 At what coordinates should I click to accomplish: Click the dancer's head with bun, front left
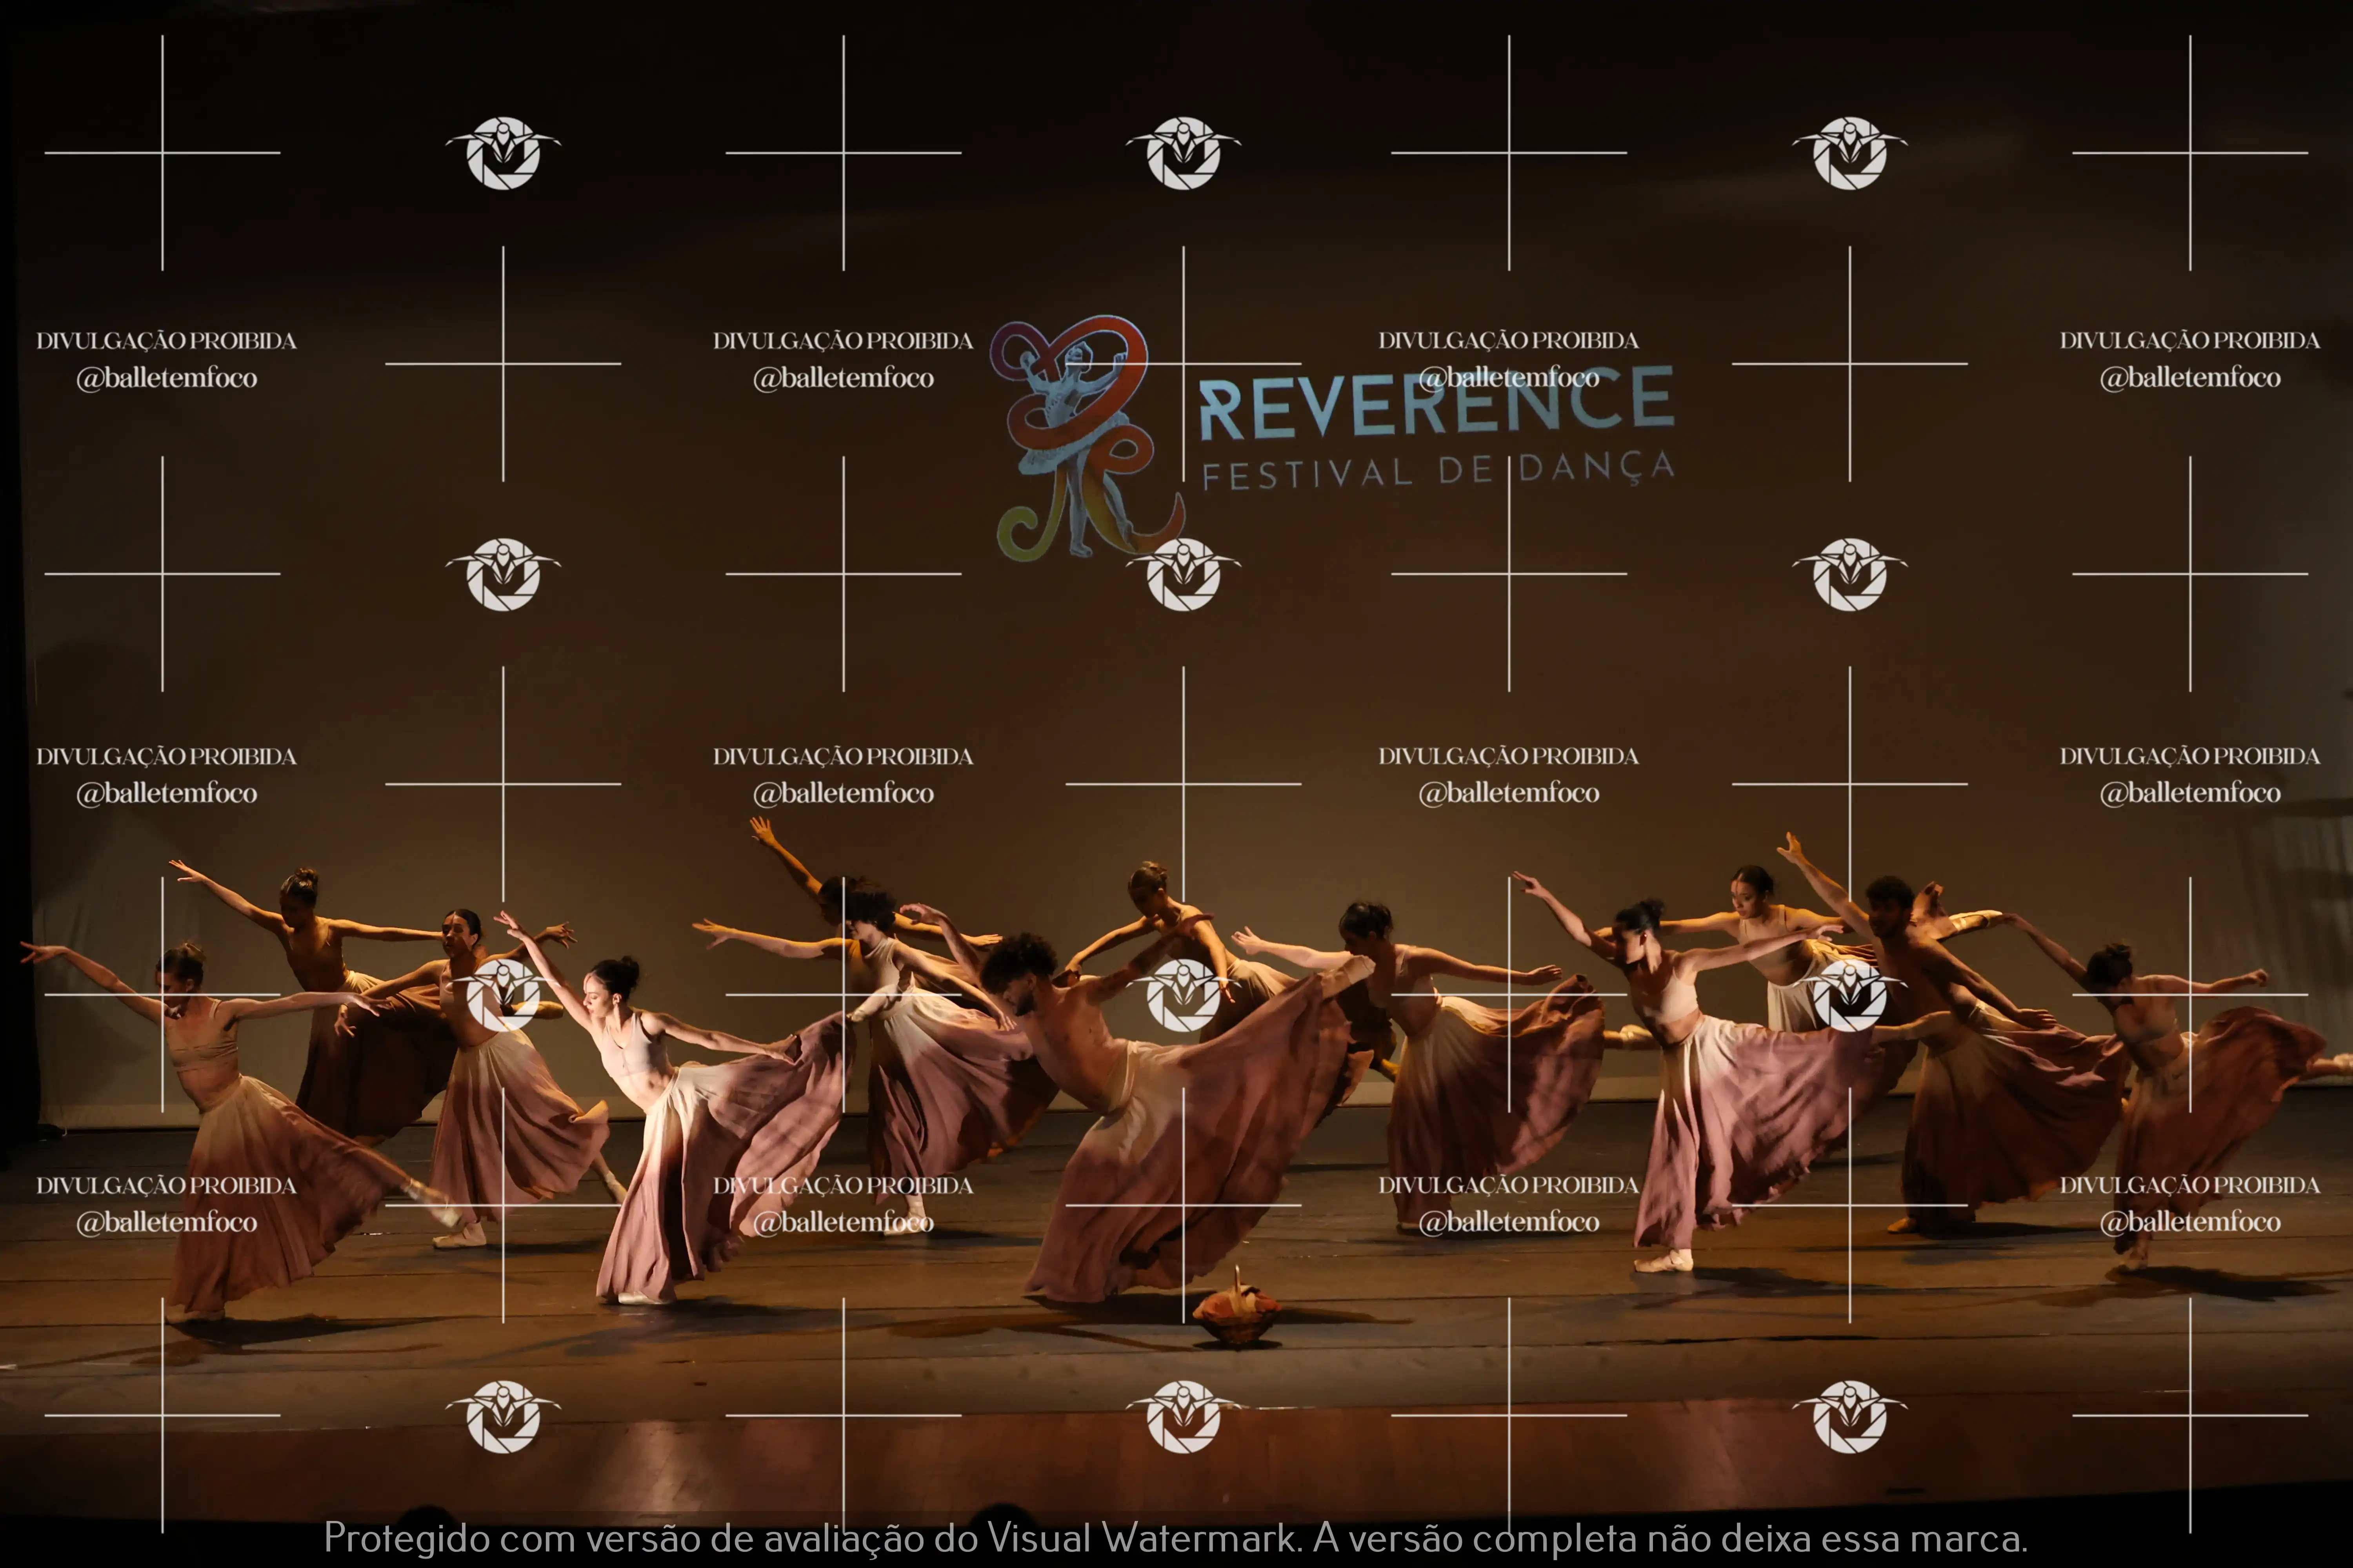pos(612,980)
